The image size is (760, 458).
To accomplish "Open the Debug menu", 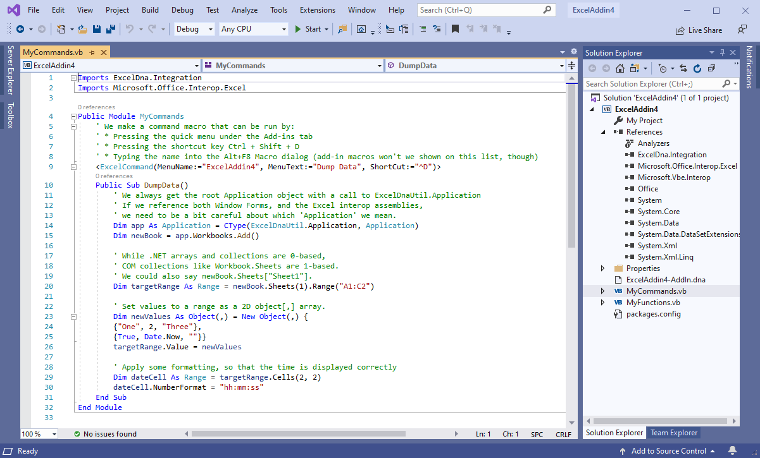I will point(182,10).
